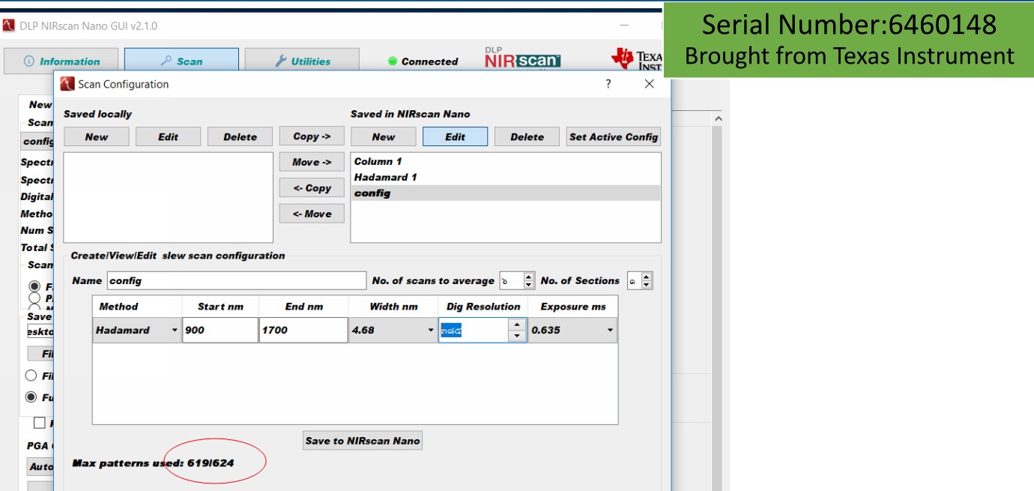Click the DLP NIRscan Nano app icon in title bar

[x=9, y=25]
